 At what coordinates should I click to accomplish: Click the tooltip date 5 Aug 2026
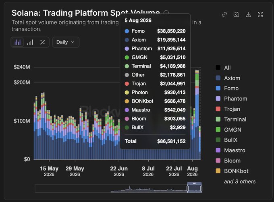coord(138,21)
